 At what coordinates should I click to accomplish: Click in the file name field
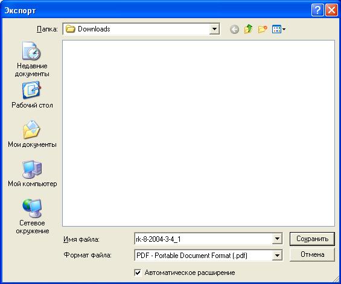(x=203, y=239)
